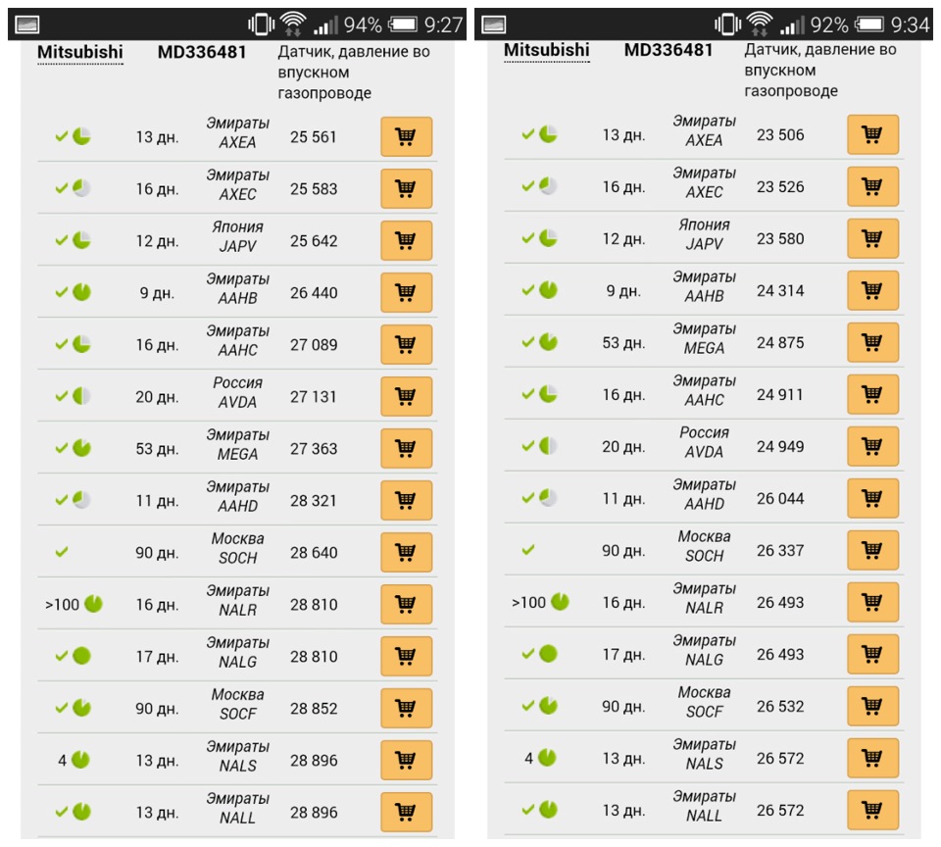Tap the notification image icon in the 9:27 status bar

[x=27, y=25]
